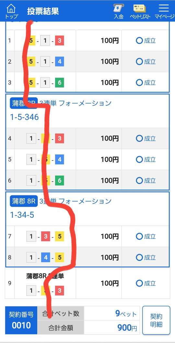This screenshot has width=175, height=343.
Task: Click the 900円 total amount
Action: coord(127,328)
